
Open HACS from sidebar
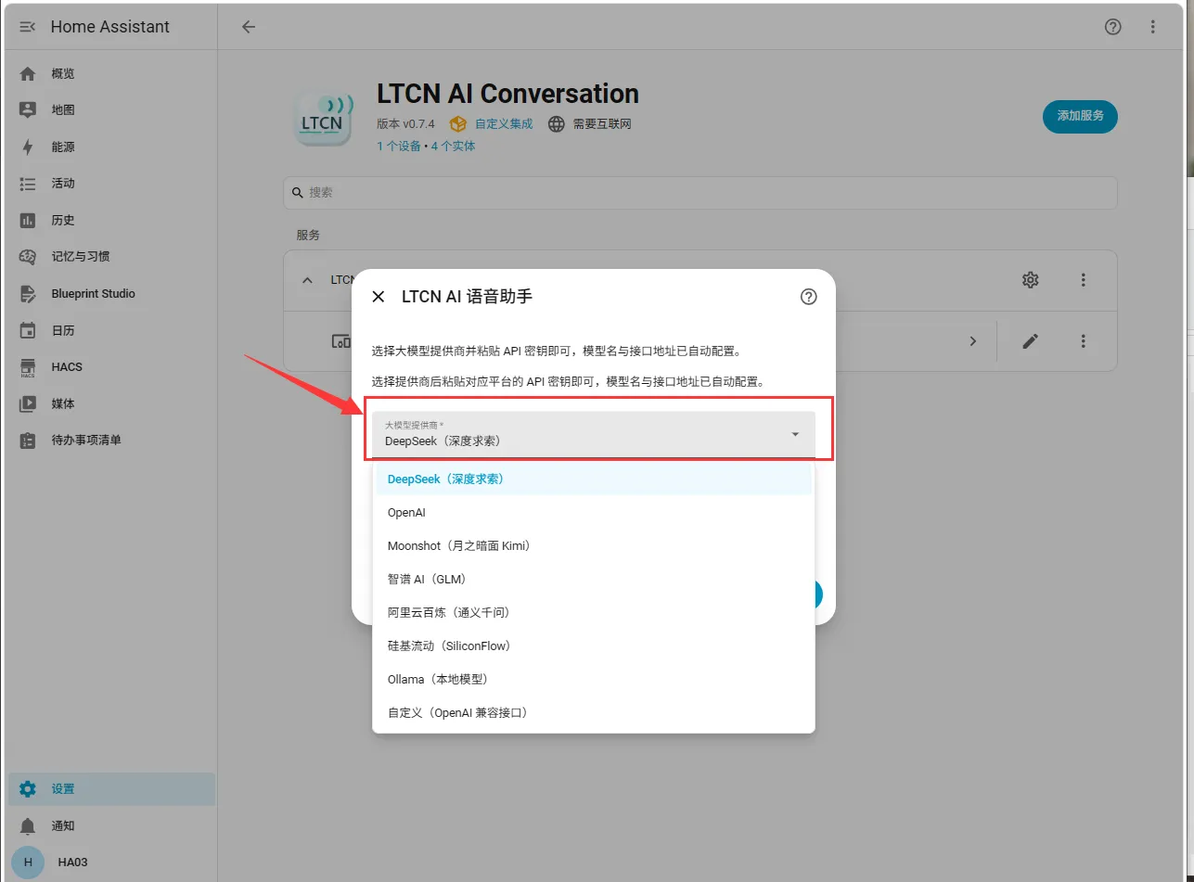(x=110, y=367)
